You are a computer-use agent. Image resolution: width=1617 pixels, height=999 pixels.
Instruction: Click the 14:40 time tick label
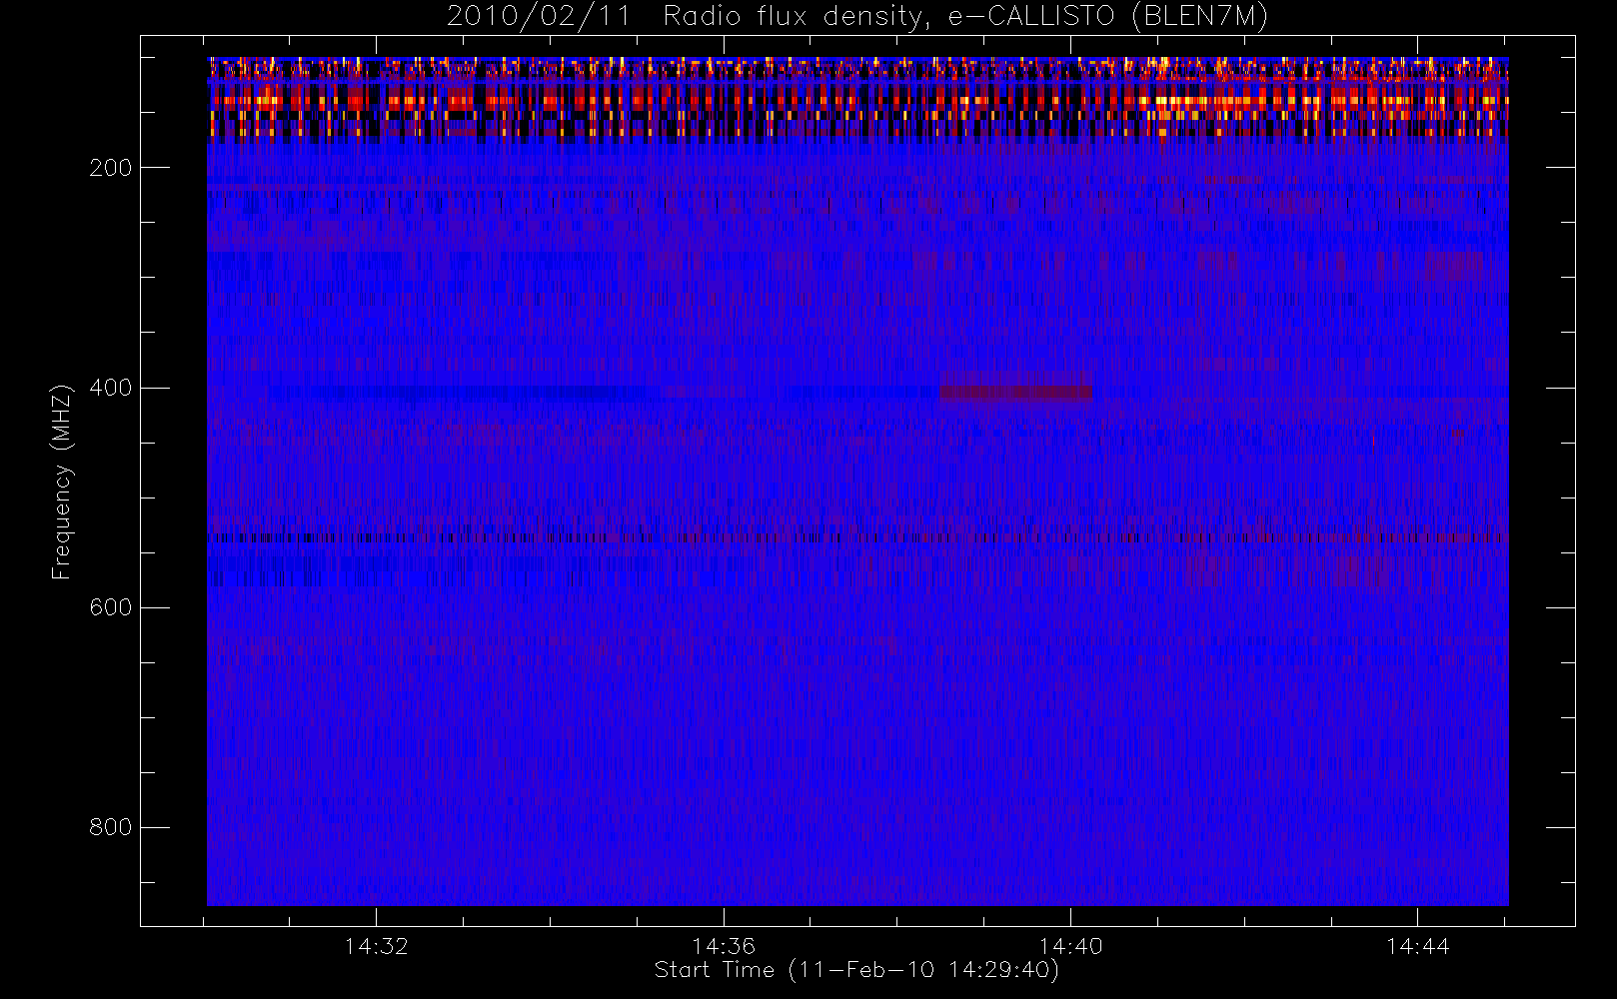coord(1070,946)
